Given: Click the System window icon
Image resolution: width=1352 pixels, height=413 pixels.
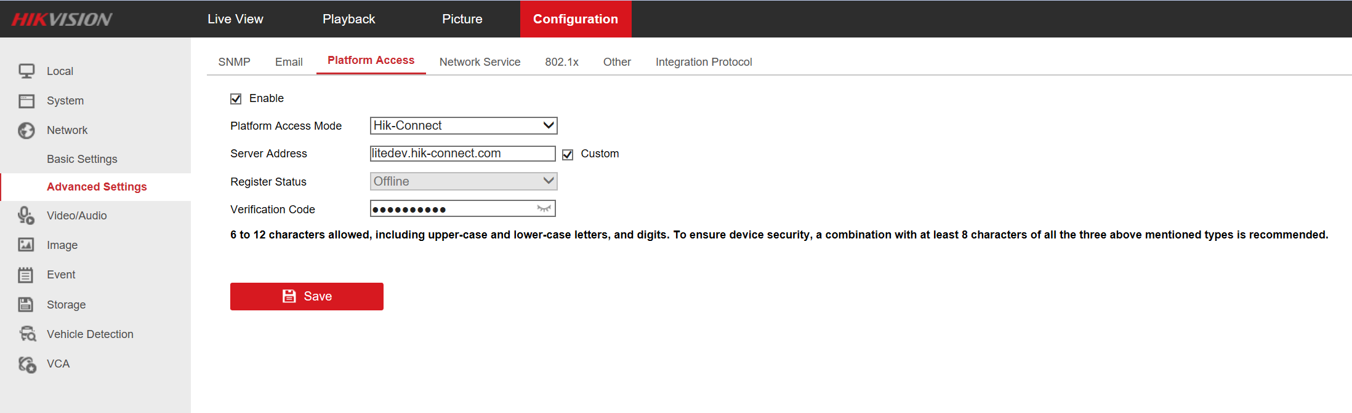Looking at the screenshot, I should click(26, 101).
